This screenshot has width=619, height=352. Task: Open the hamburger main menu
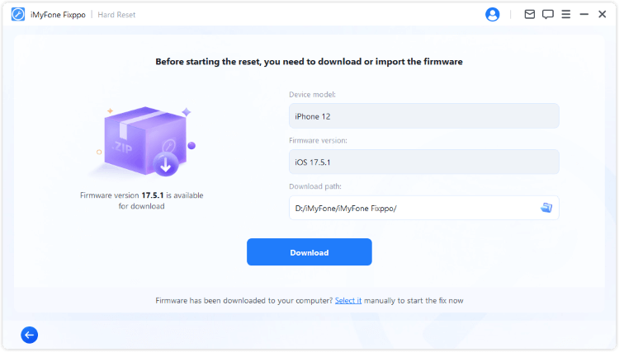[566, 15]
